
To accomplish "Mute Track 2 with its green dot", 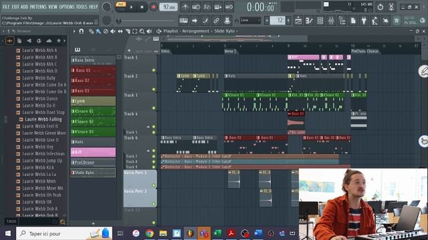I will click(x=154, y=89).
